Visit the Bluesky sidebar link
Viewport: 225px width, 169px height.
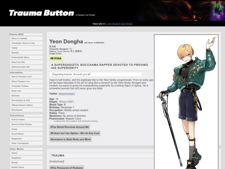(x=26, y=53)
